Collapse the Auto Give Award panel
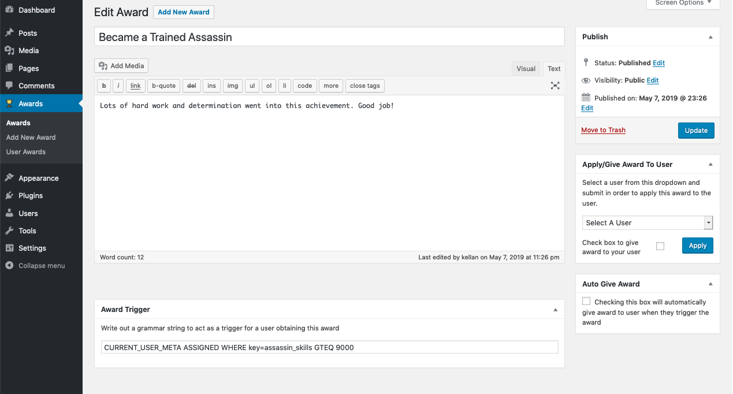Viewport: 733px width, 394px height. tap(710, 284)
